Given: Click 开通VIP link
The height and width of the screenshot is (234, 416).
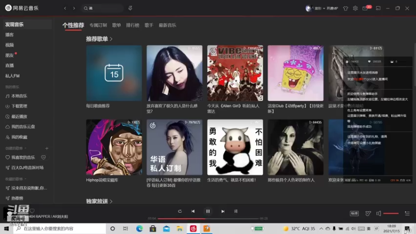Looking at the screenshot, I should (x=332, y=8).
